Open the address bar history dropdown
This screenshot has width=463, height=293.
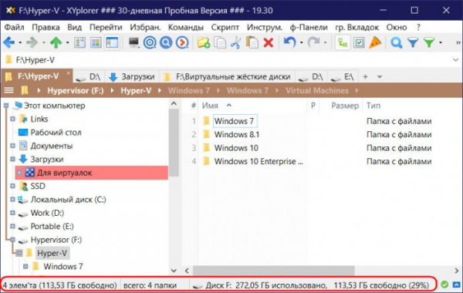point(455,60)
